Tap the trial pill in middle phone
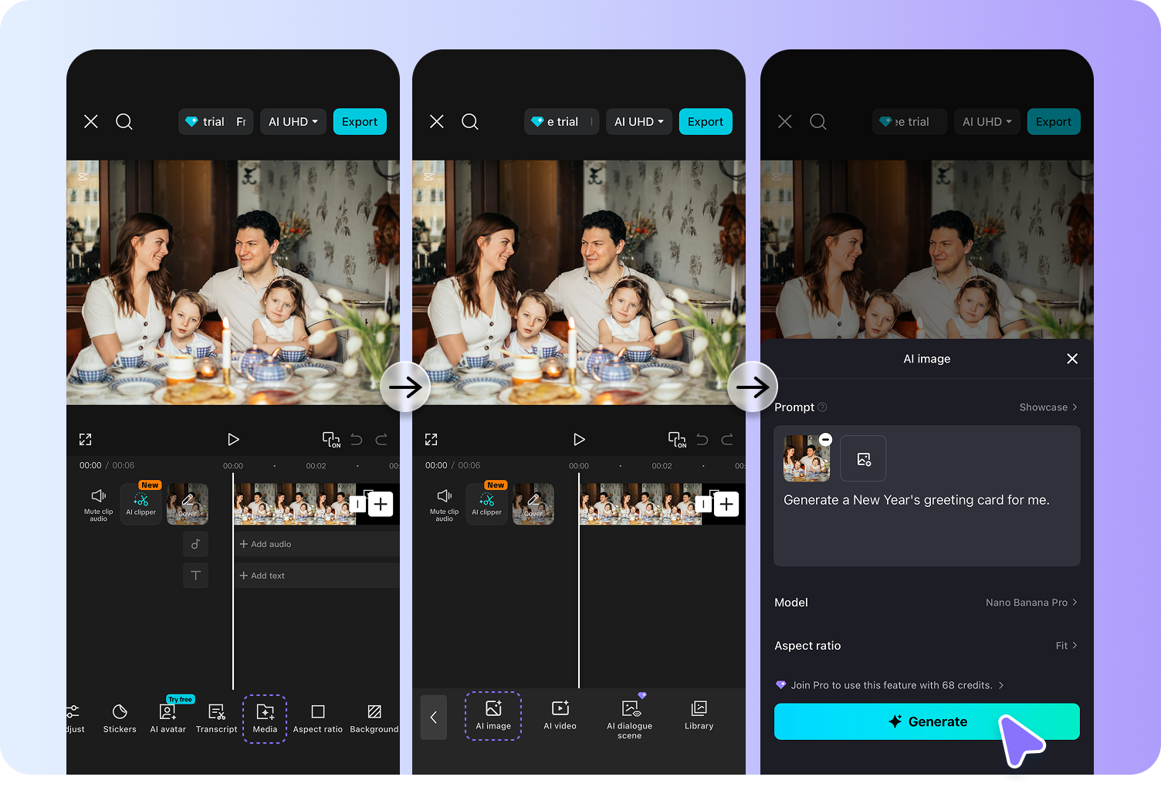 click(x=562, y=122)
